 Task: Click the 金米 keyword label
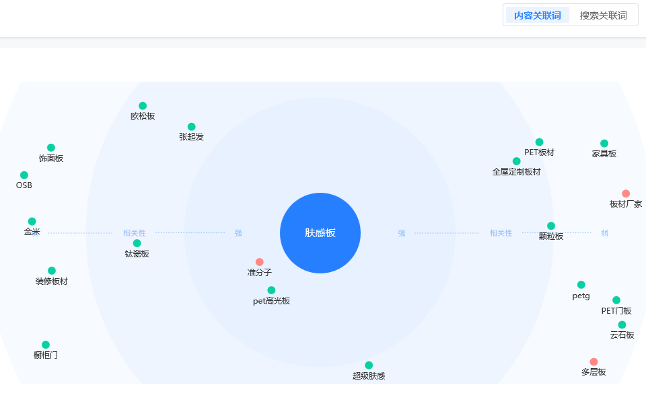point(32,232)
